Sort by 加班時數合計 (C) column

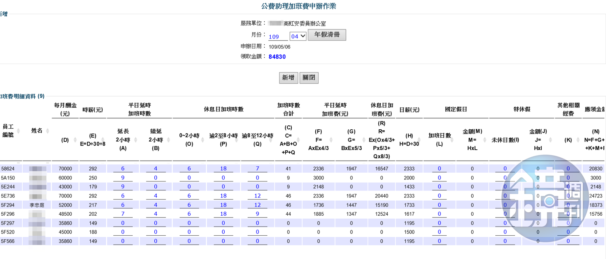(x=298, y=140)
